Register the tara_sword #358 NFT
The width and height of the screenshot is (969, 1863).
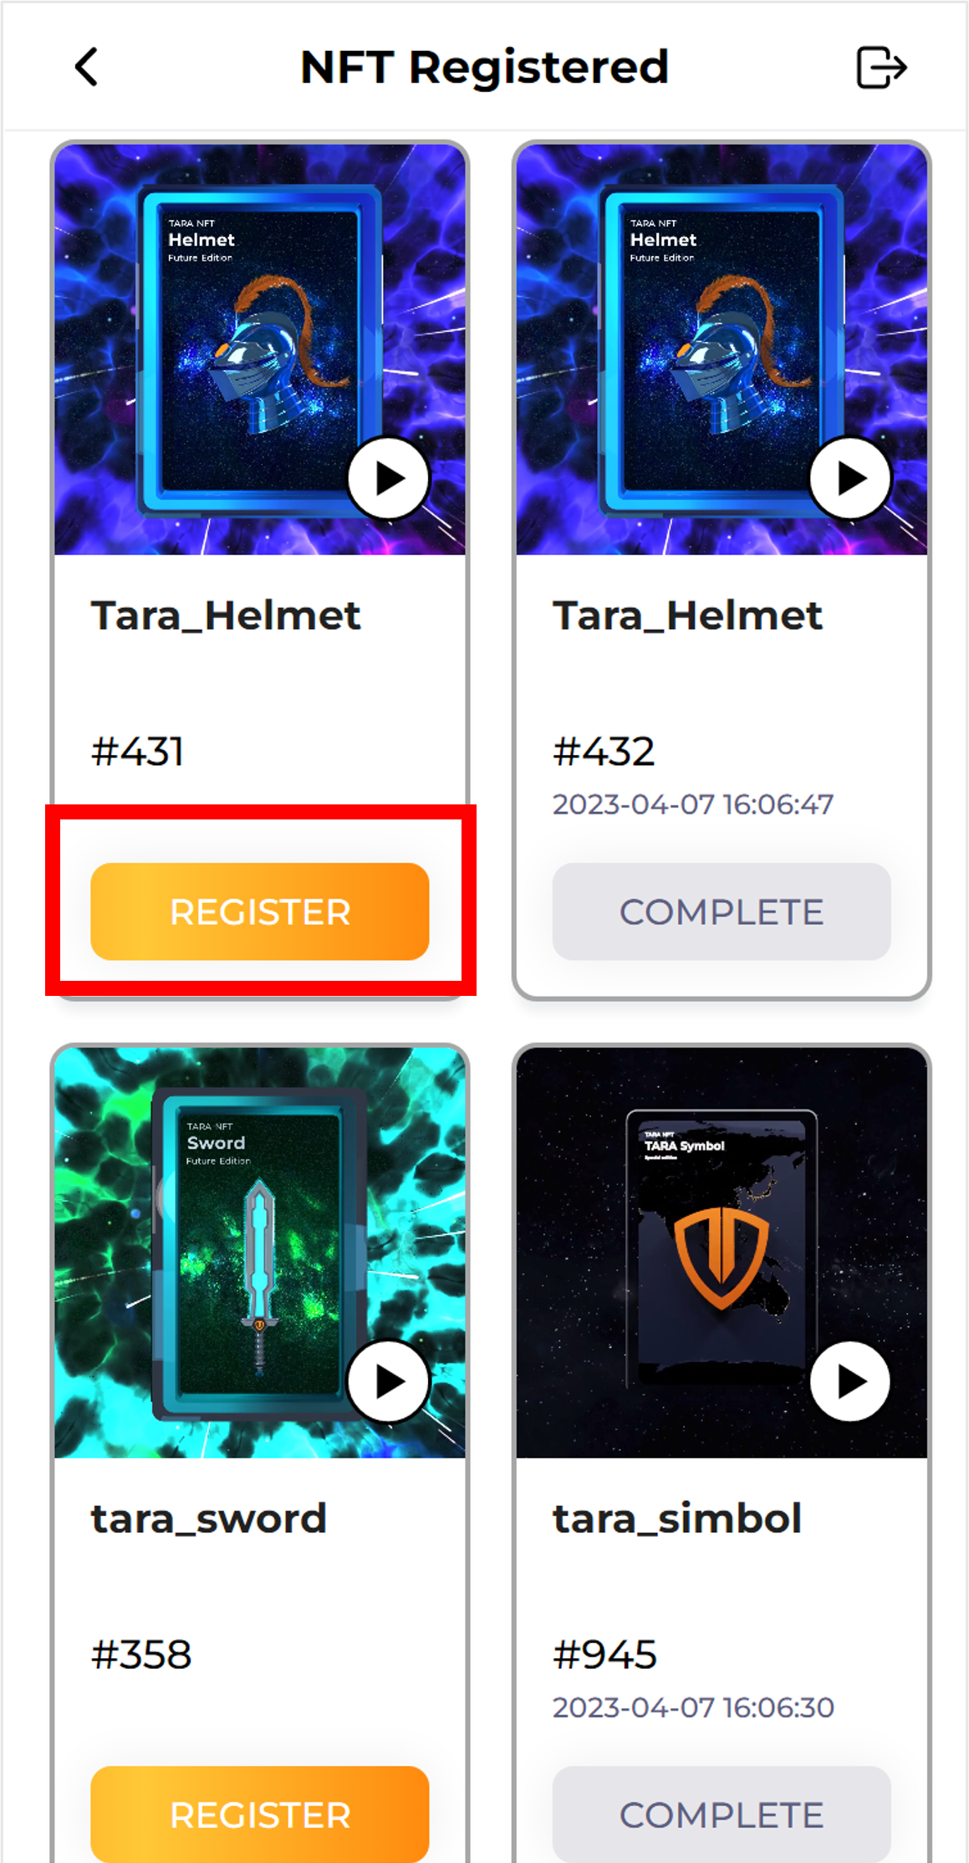[260, 1815]
